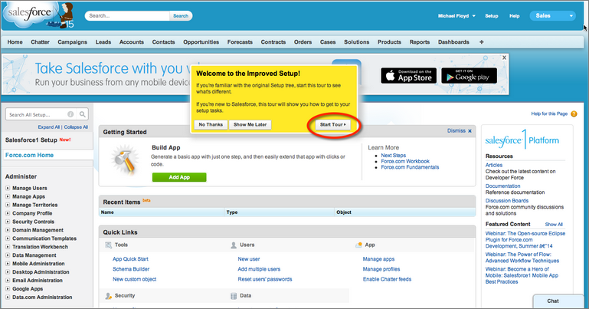Viewport: 589px width, 309px height.
Task: Click the setup search magnifier icon
Action: [x=82, y=114]
